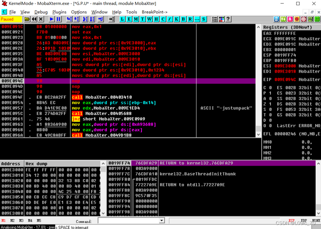Viewport: 321px width, 229px height.
Task: Open the Help menu
Action: coord(117,12)
